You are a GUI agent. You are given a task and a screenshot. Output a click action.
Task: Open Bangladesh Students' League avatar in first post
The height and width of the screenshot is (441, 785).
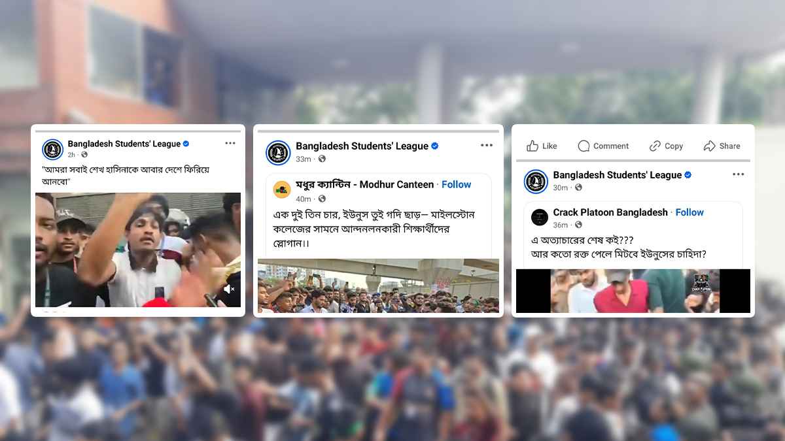point(52,149)
